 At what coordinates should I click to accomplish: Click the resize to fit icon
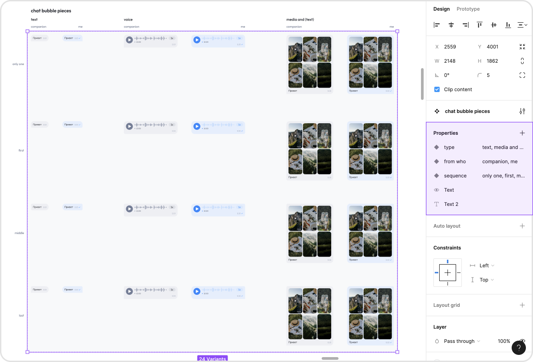click(x=522, y=47)
